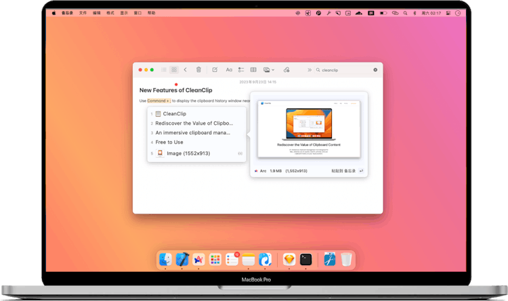The image size is (508, 301).
Task: Select 'Rediscover the Value of Clipbo…' entry
Action: tap(196, 123)
